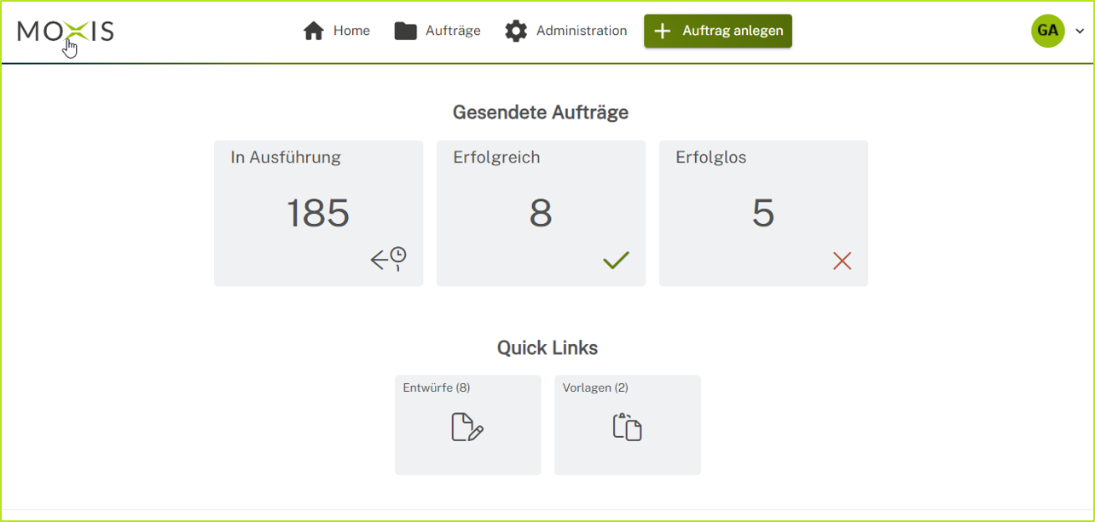1095x522 pixels.
Task: Open the Administration menu item
Action: 581,30
